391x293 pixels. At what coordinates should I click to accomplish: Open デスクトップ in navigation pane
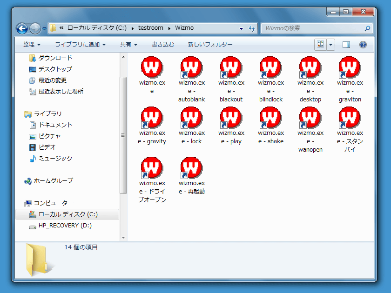coord(51,69)
